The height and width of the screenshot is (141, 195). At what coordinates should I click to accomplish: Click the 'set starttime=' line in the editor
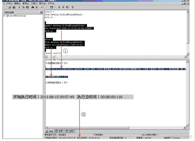69,28
